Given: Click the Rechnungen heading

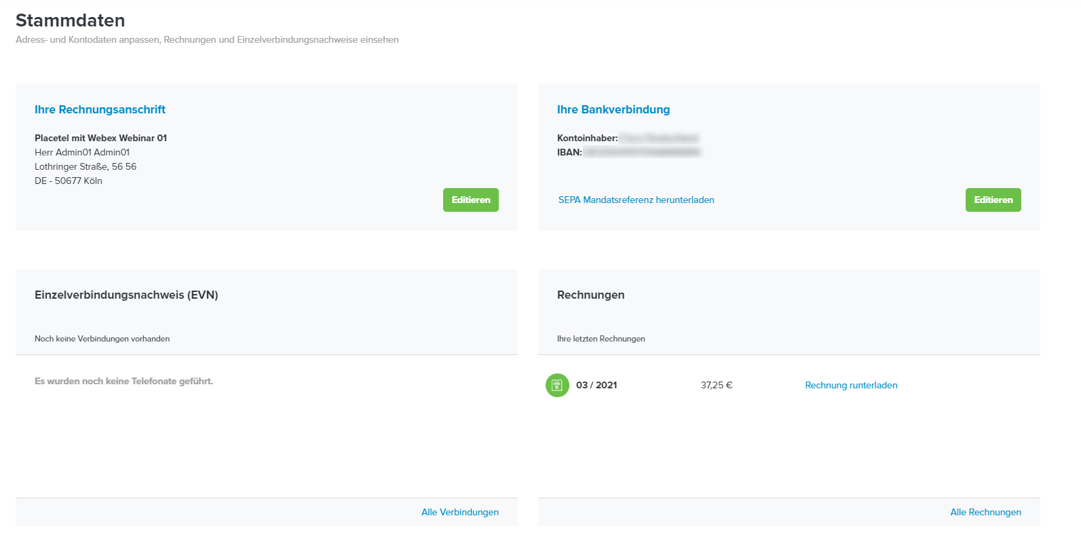Looking at the screenshot, I should (x=590, y=295).
